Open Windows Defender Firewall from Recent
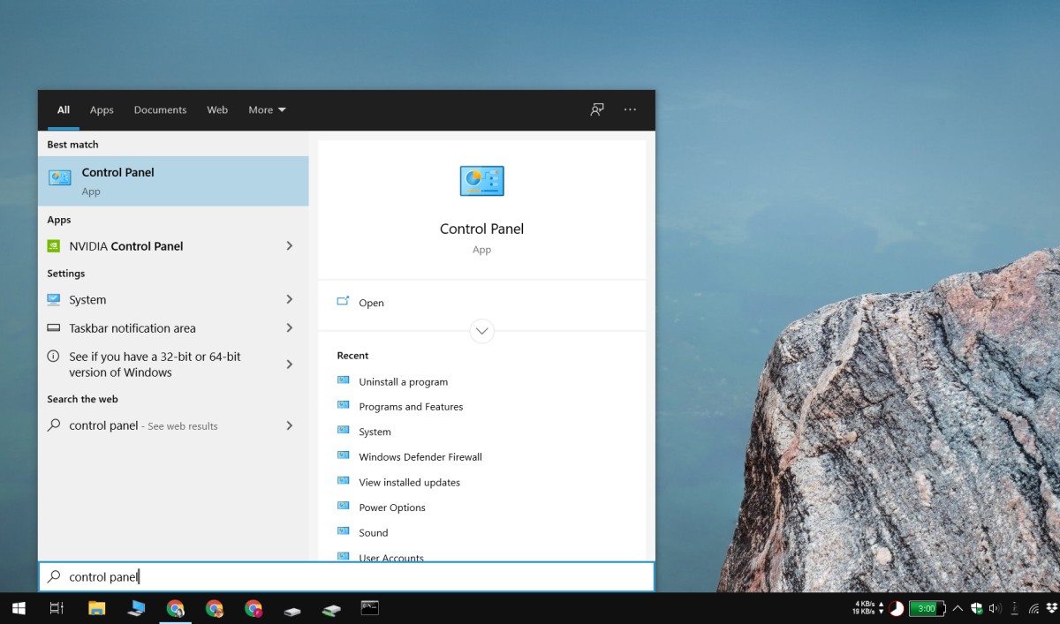The image size is (1060, 624). [420, 456]
